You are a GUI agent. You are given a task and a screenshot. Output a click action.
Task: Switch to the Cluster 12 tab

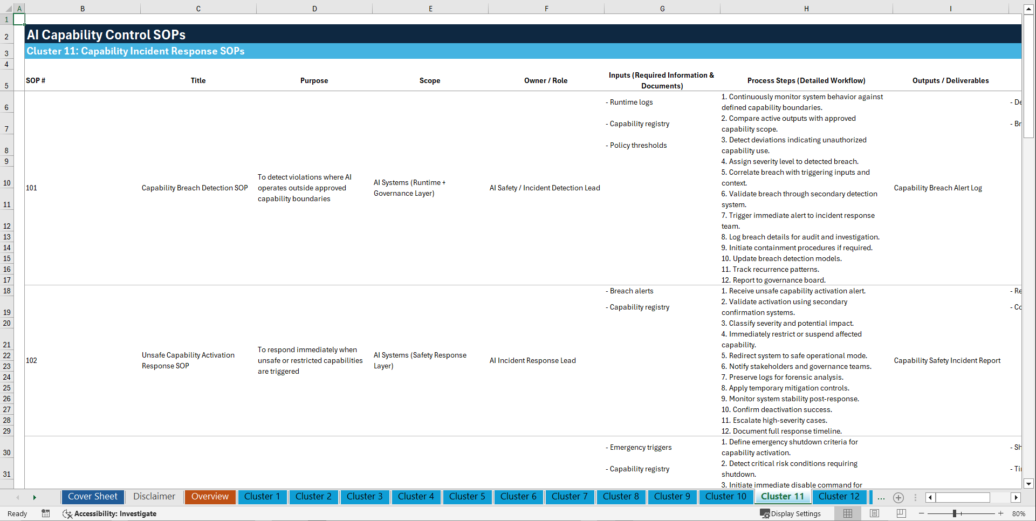[839, 497]
